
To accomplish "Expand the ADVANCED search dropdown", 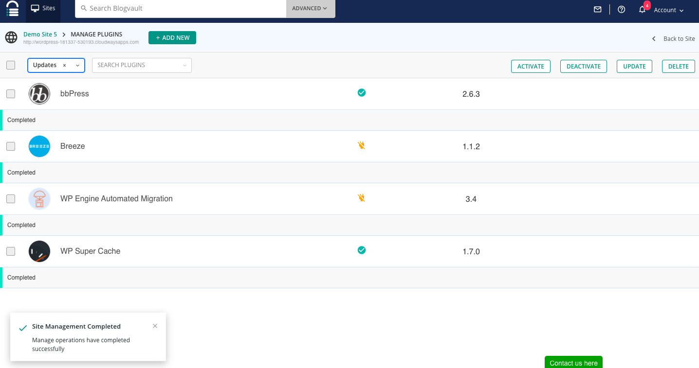I will click(311, 9).
